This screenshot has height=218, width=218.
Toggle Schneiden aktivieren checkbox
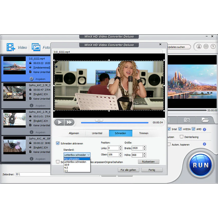pyautogui.click(x=58, y=143)
